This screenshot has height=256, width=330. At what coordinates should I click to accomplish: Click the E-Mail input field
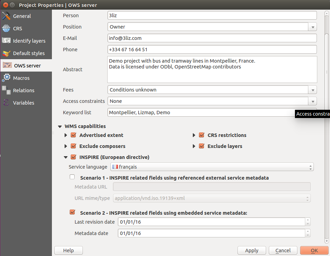click(212, 38)
